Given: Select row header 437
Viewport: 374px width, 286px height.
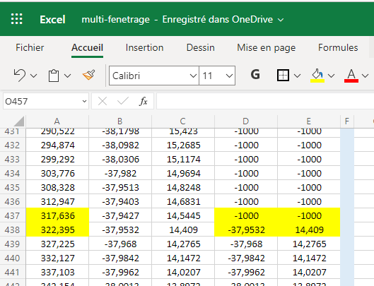Looking at the screenshot, I should tap(13, 215).
